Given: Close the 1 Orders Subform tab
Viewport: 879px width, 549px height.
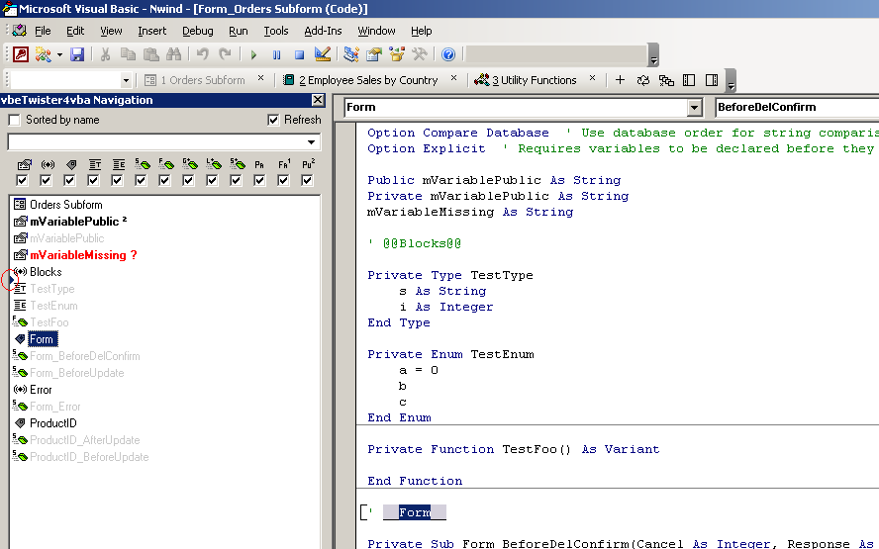Looking at the screenshot, I should click(x=260, y=78).
